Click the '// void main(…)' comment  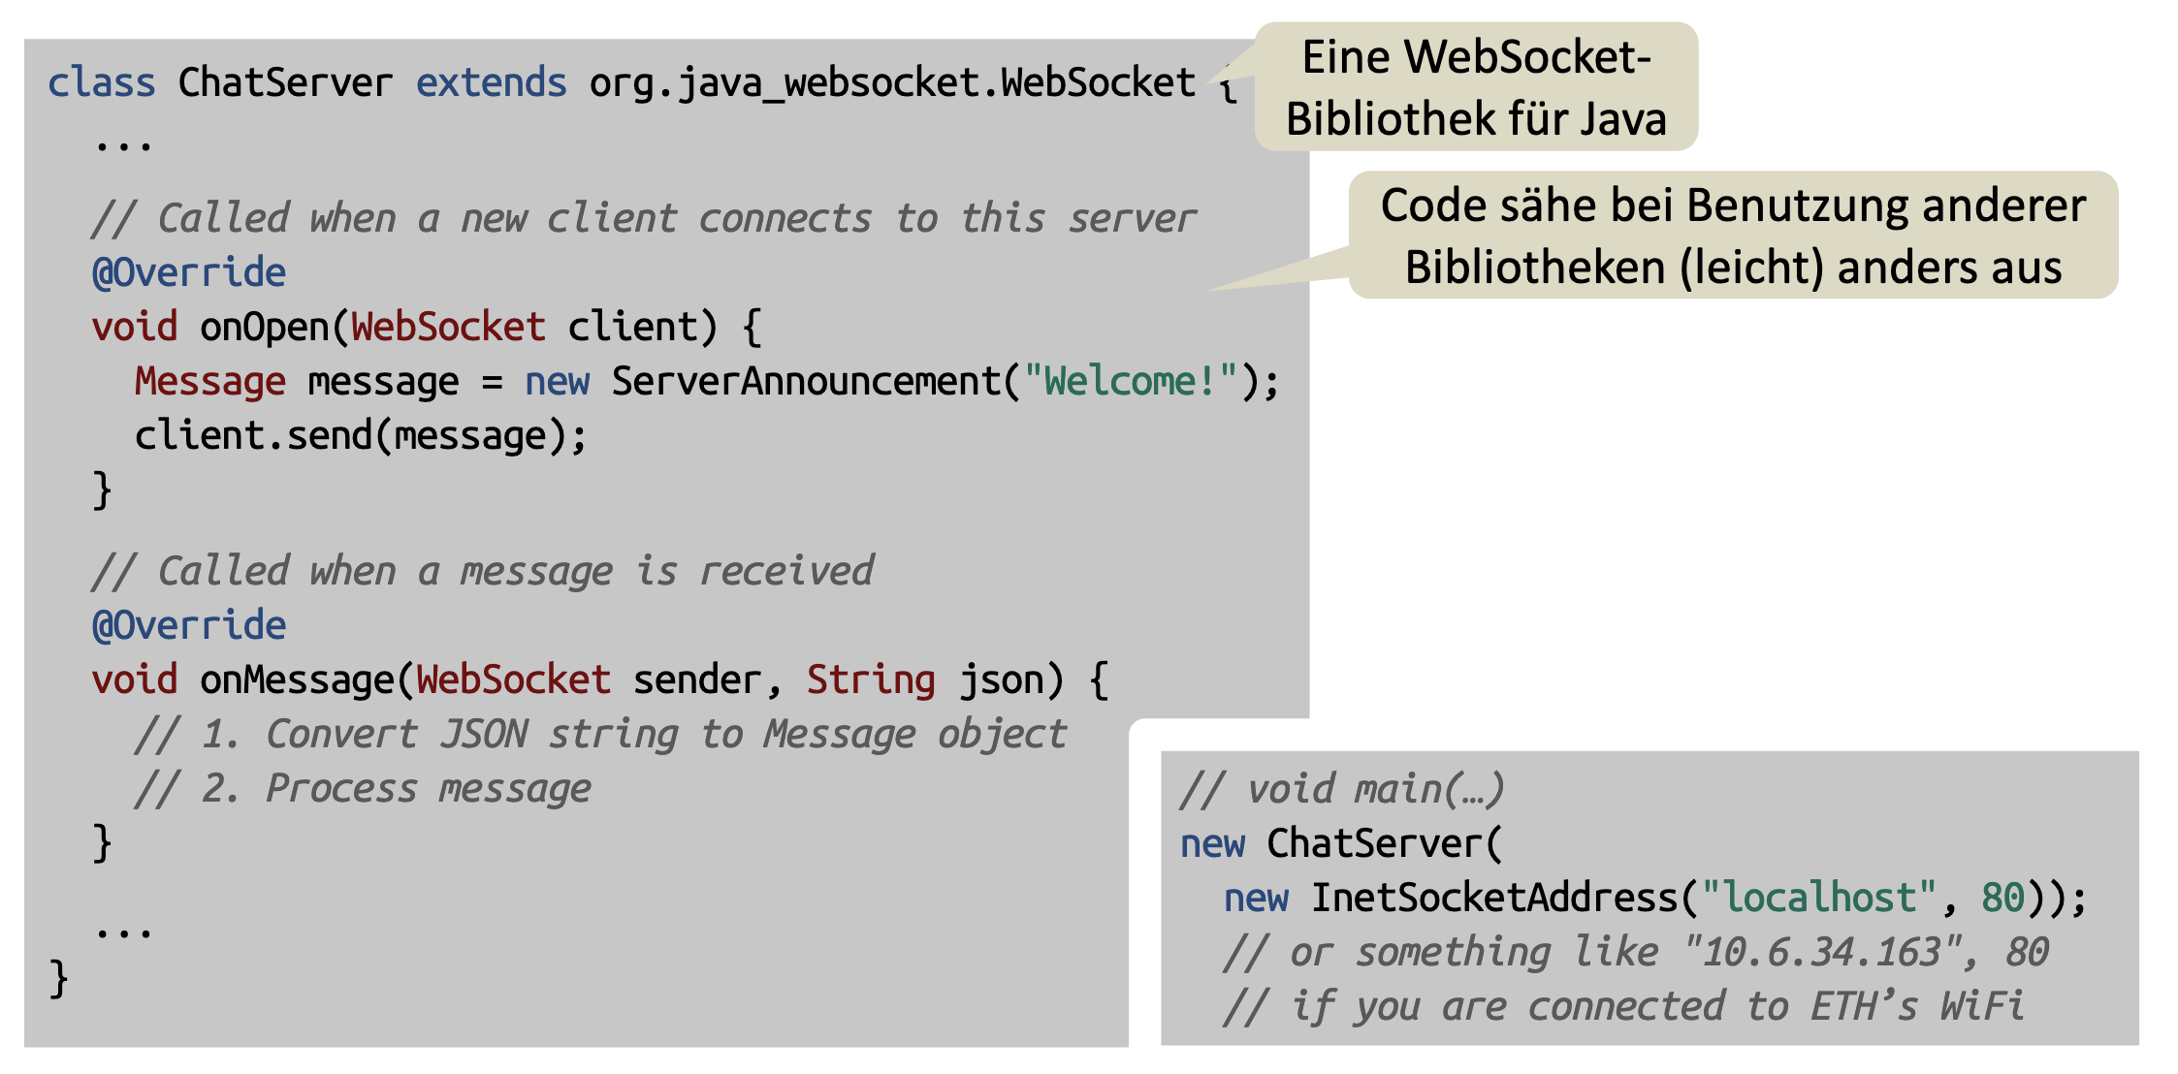pyautogui.click(x=1342, y=790)
